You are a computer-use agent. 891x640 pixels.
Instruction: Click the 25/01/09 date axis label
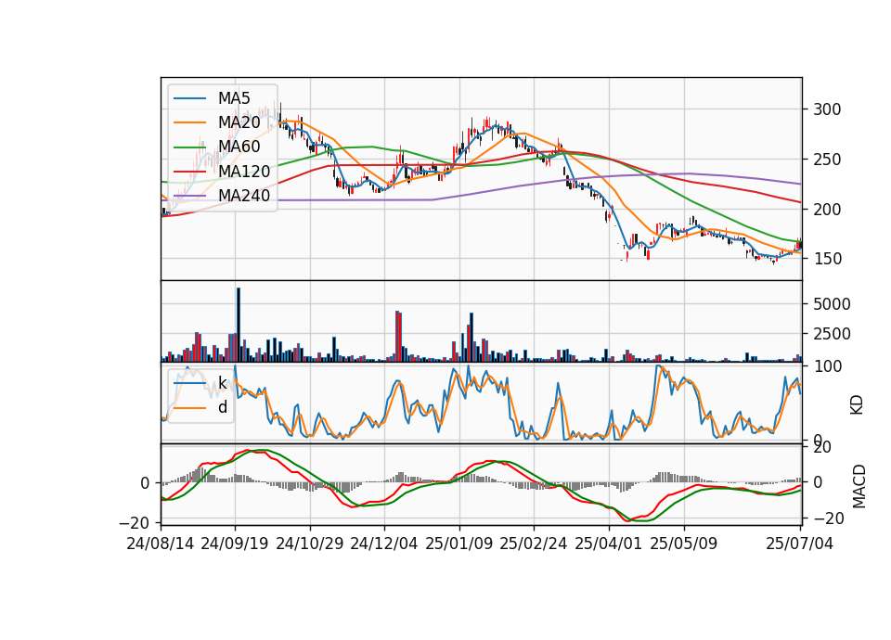point(459,544)
